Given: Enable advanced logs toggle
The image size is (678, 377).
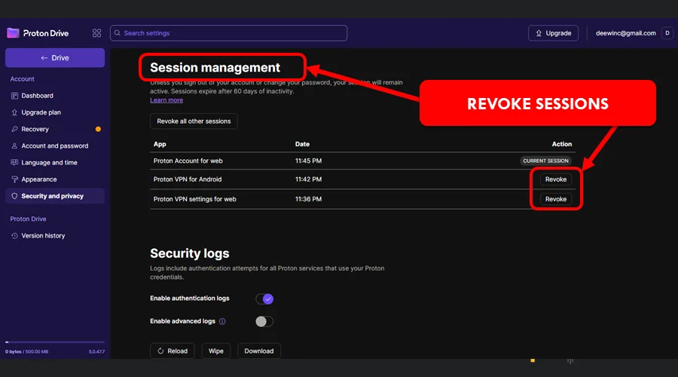Looking at the screenshot, I should (264, 321).
